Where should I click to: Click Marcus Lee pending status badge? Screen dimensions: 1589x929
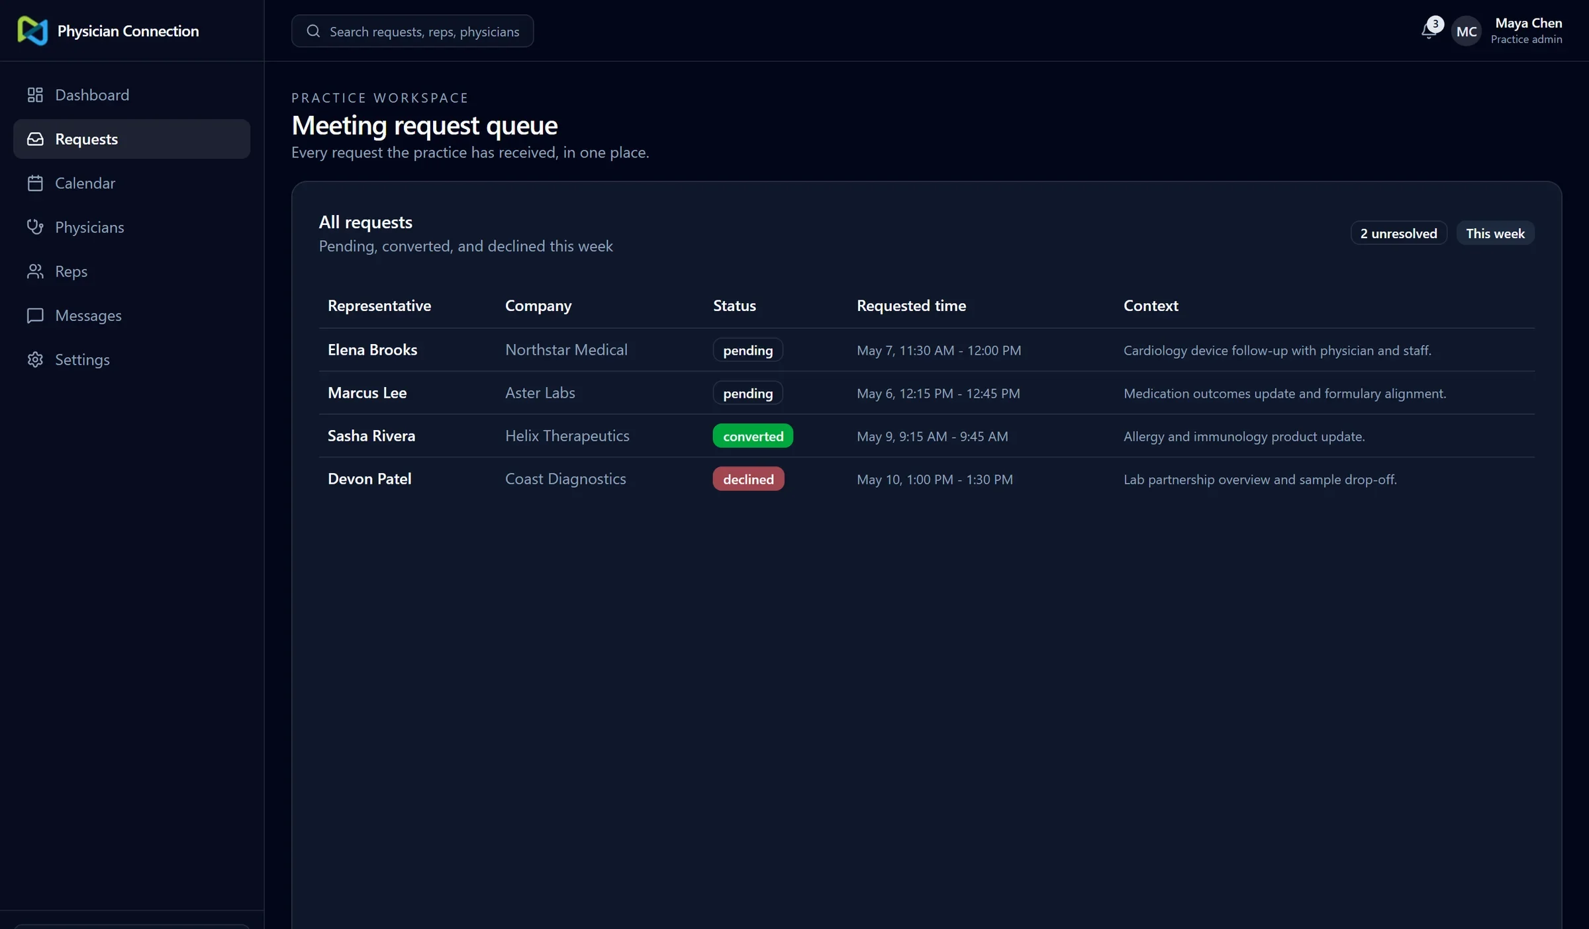pyautogui.click(x=747, y=393)
